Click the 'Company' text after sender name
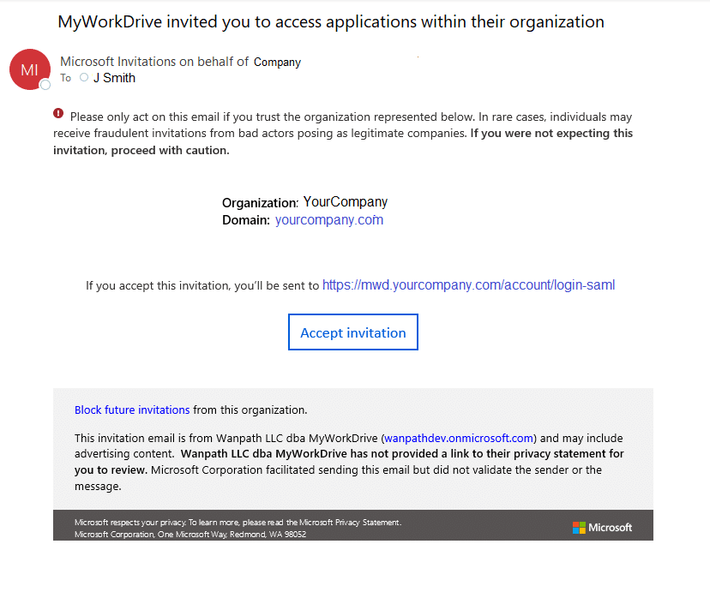The height and width of the screenshot is (604, 710). point(277,62)
